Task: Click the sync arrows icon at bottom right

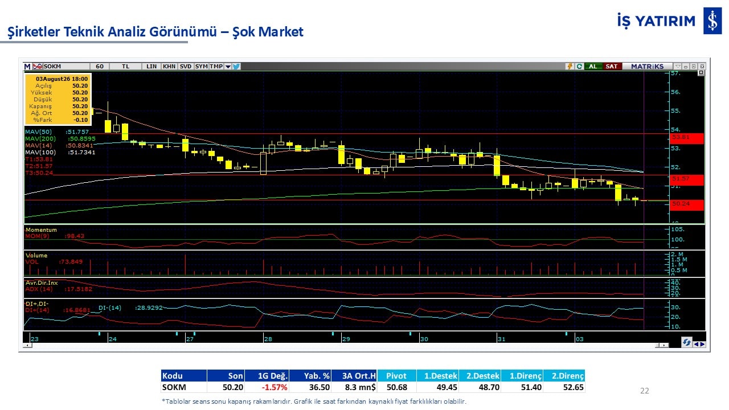Action: pos(687,342)
